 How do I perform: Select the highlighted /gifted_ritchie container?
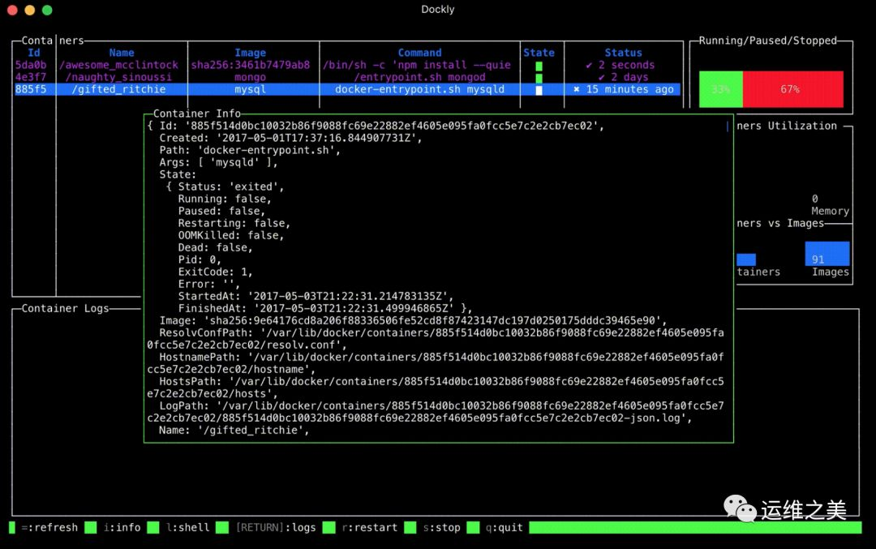[x=347, y=89]
